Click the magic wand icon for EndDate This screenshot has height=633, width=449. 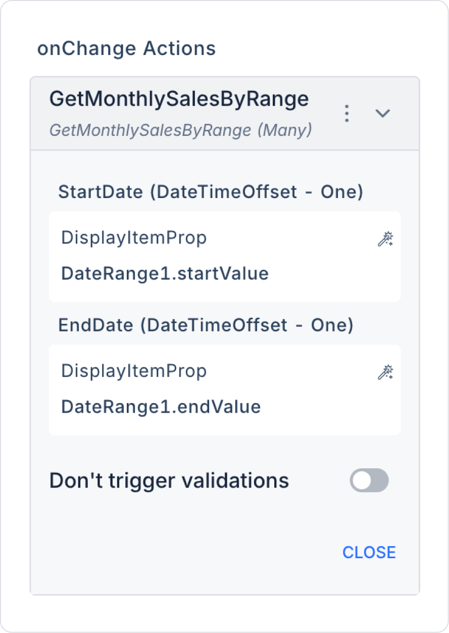385,373
